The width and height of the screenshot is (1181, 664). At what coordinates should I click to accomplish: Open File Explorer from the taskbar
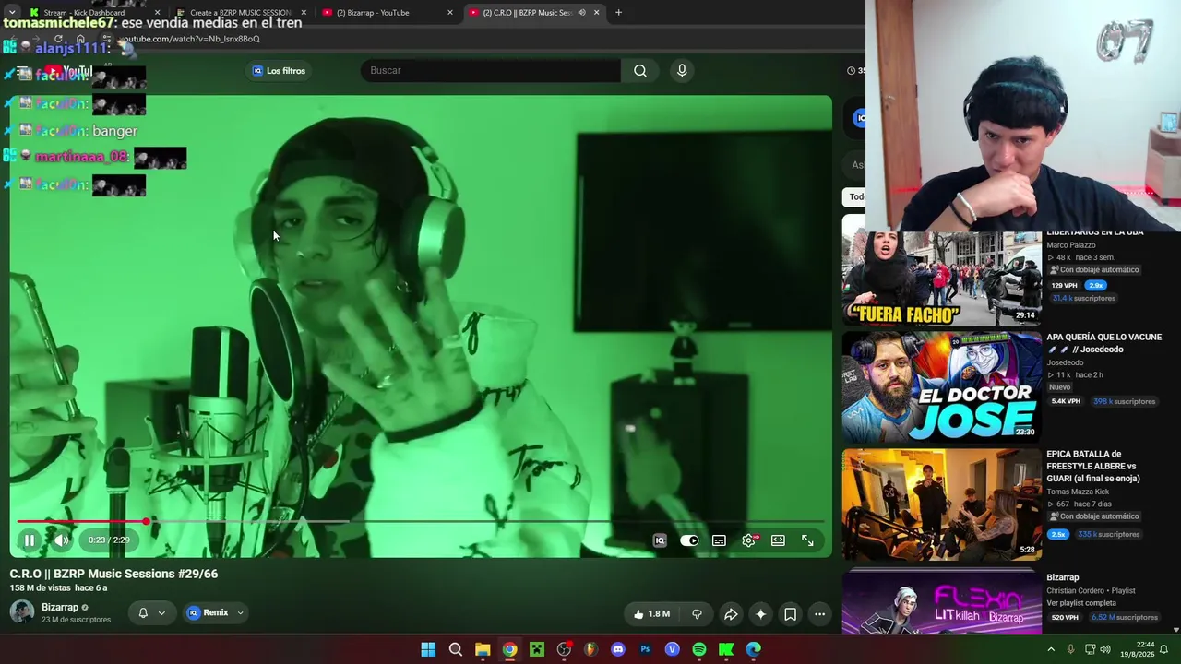(483, 649)
